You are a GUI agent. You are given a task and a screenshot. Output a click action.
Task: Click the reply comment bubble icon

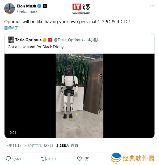[x=8, y=159]
